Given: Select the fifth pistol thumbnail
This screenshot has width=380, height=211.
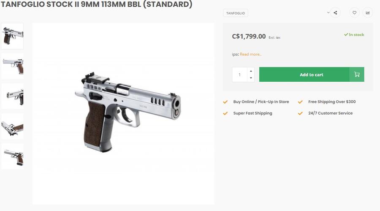Looking at the screenshot, I should tap(12, 156).
